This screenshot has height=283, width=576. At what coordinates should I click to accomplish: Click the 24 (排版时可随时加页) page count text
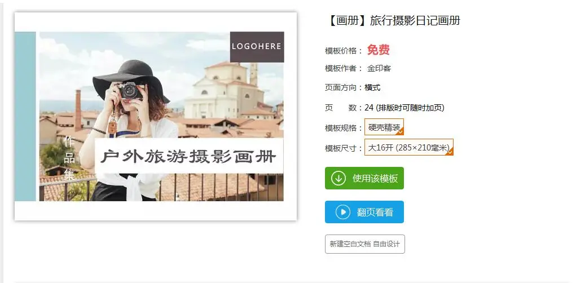[404, 108]
